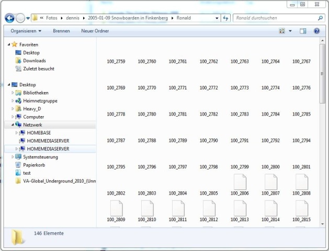
Task: Select the Papierkorb recycle bin icon
Action: pos(19,165)
